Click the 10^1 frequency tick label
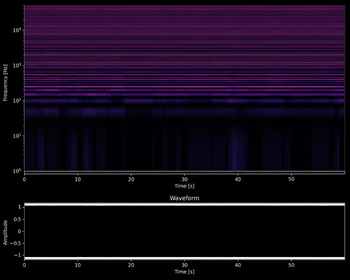Screen dimensions: 350x280 [x=16, y=135]
